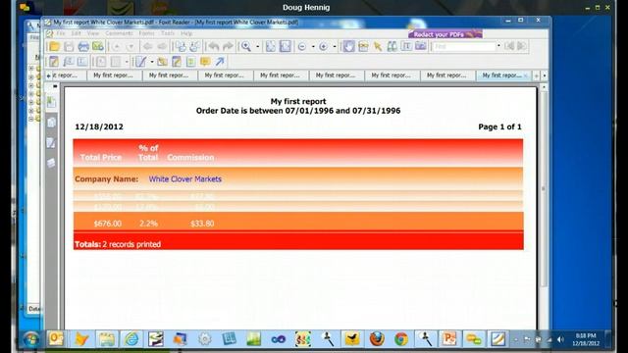Open the Forms menu

[146, 33]
